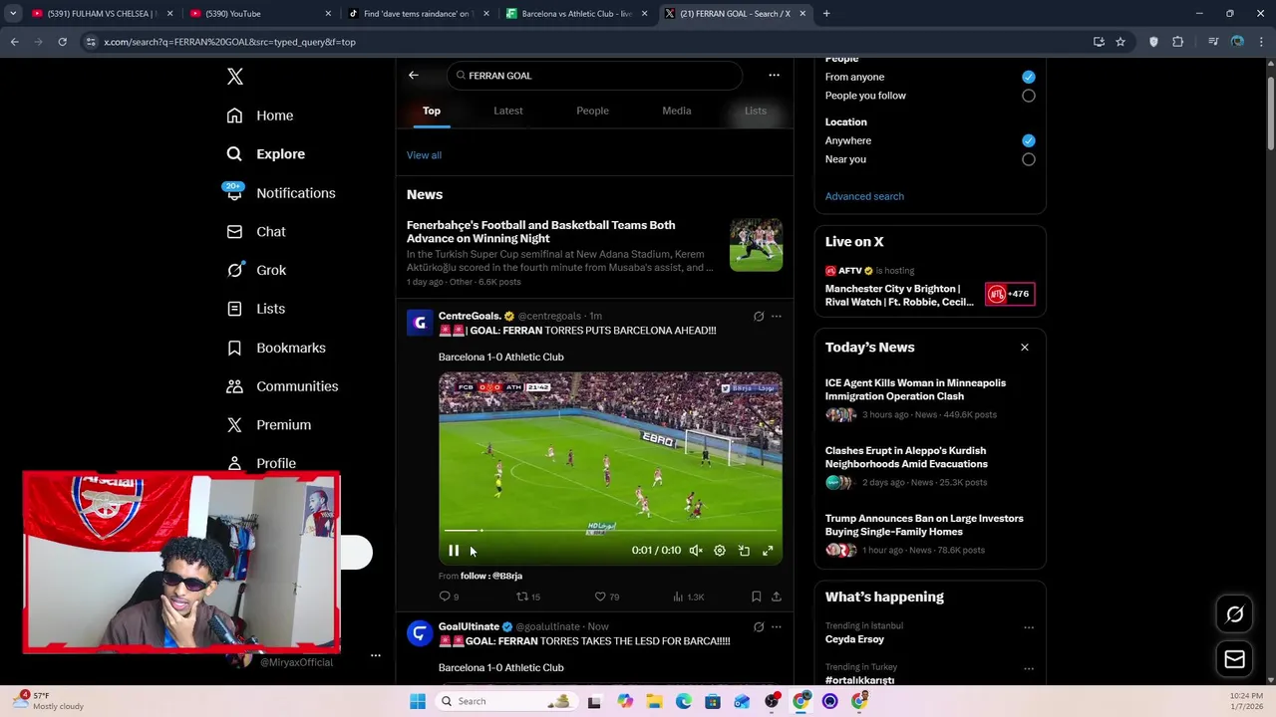The width and height of the screenshot is (1276, 717).
Task: Open the floating Grok button
Action: click(x=1234, y=614)
